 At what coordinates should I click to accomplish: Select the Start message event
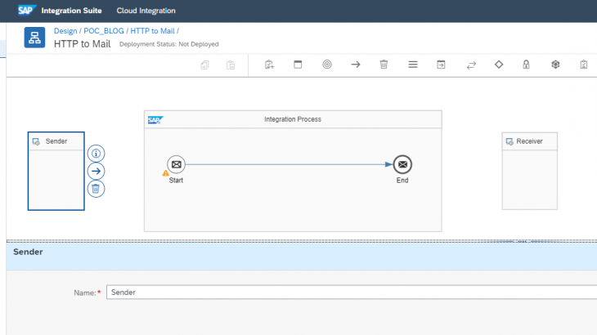pyautogui.click(x=176, y=165)
